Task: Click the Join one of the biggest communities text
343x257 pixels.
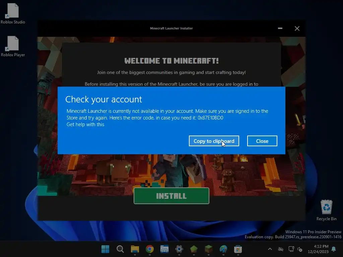Action: 171,72
